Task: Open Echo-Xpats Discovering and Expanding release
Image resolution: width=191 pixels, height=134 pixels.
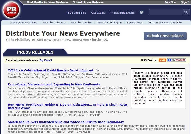Action: 54,84
